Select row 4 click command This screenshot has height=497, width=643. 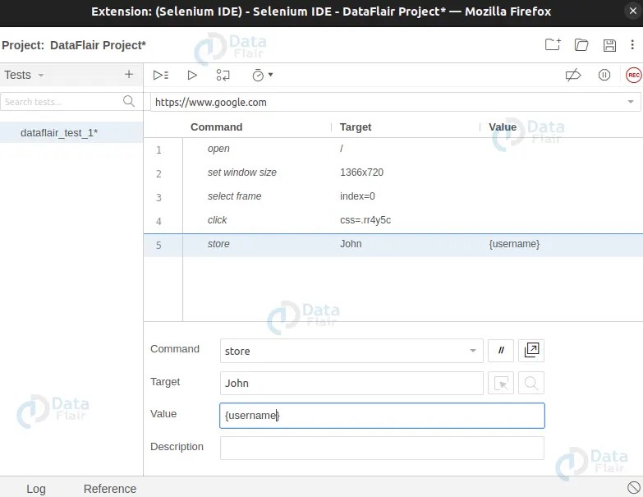coord(393,220)
